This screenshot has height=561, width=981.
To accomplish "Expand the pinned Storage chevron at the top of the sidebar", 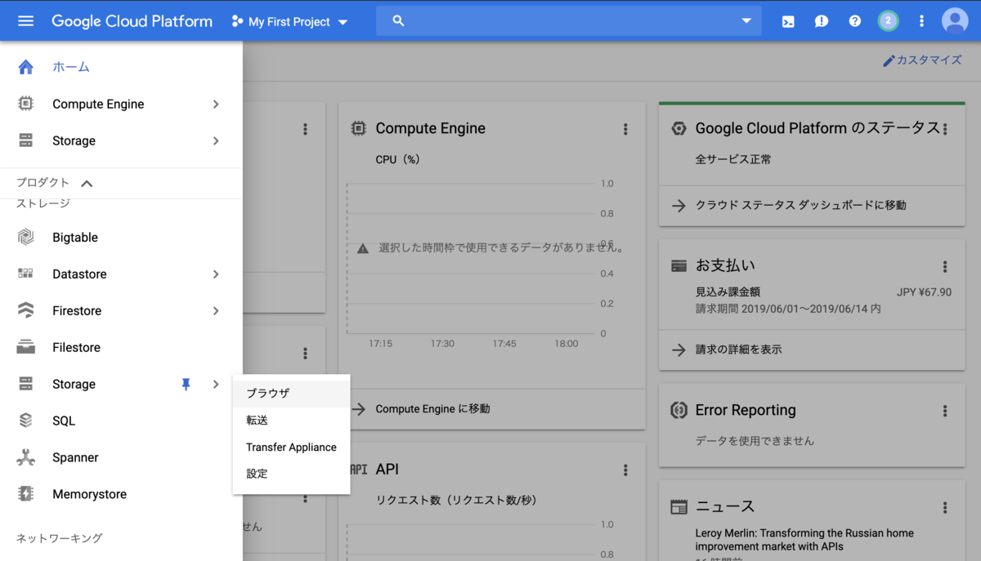I will tap(216, 140).
